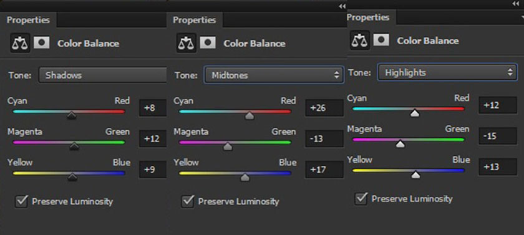524x235 pixels.
Task: Open the Tone dropdown showing Midtones
Action: [x=273, y=75]
